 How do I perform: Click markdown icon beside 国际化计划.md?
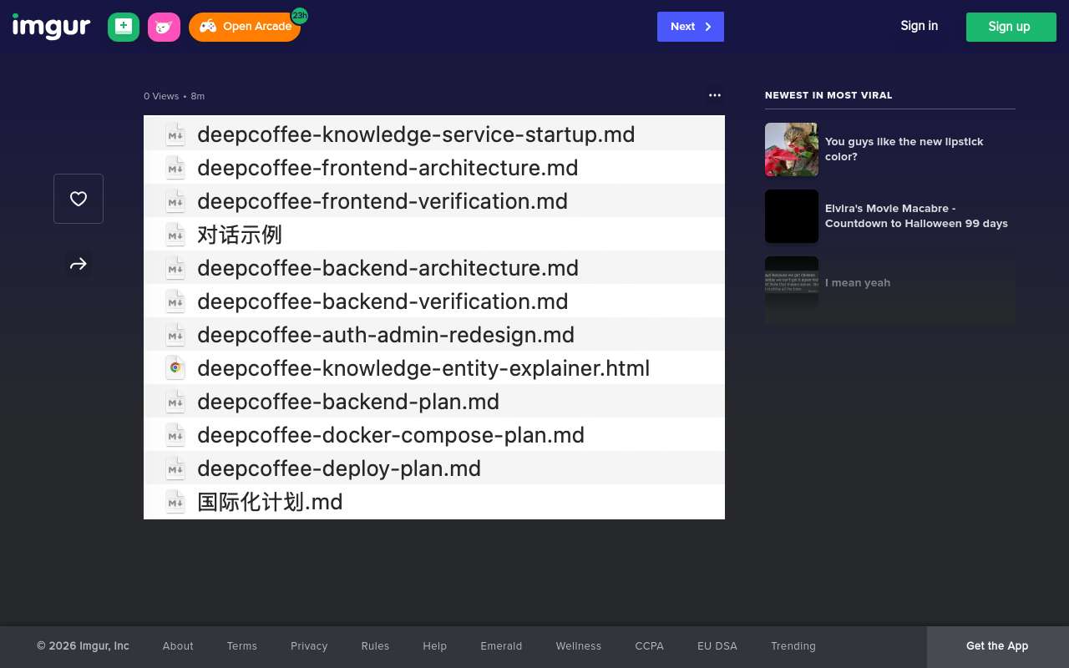click(175, 501)
